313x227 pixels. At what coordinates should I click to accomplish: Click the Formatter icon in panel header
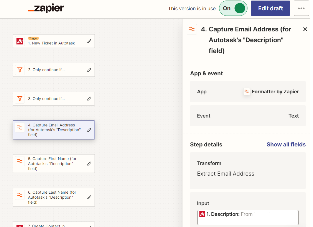(x=192, y=29)
